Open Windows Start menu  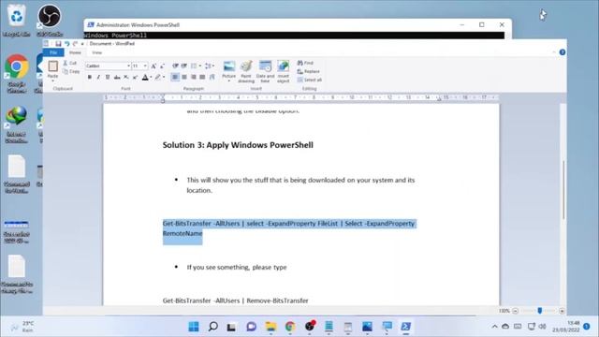click(x=194, y=327)
